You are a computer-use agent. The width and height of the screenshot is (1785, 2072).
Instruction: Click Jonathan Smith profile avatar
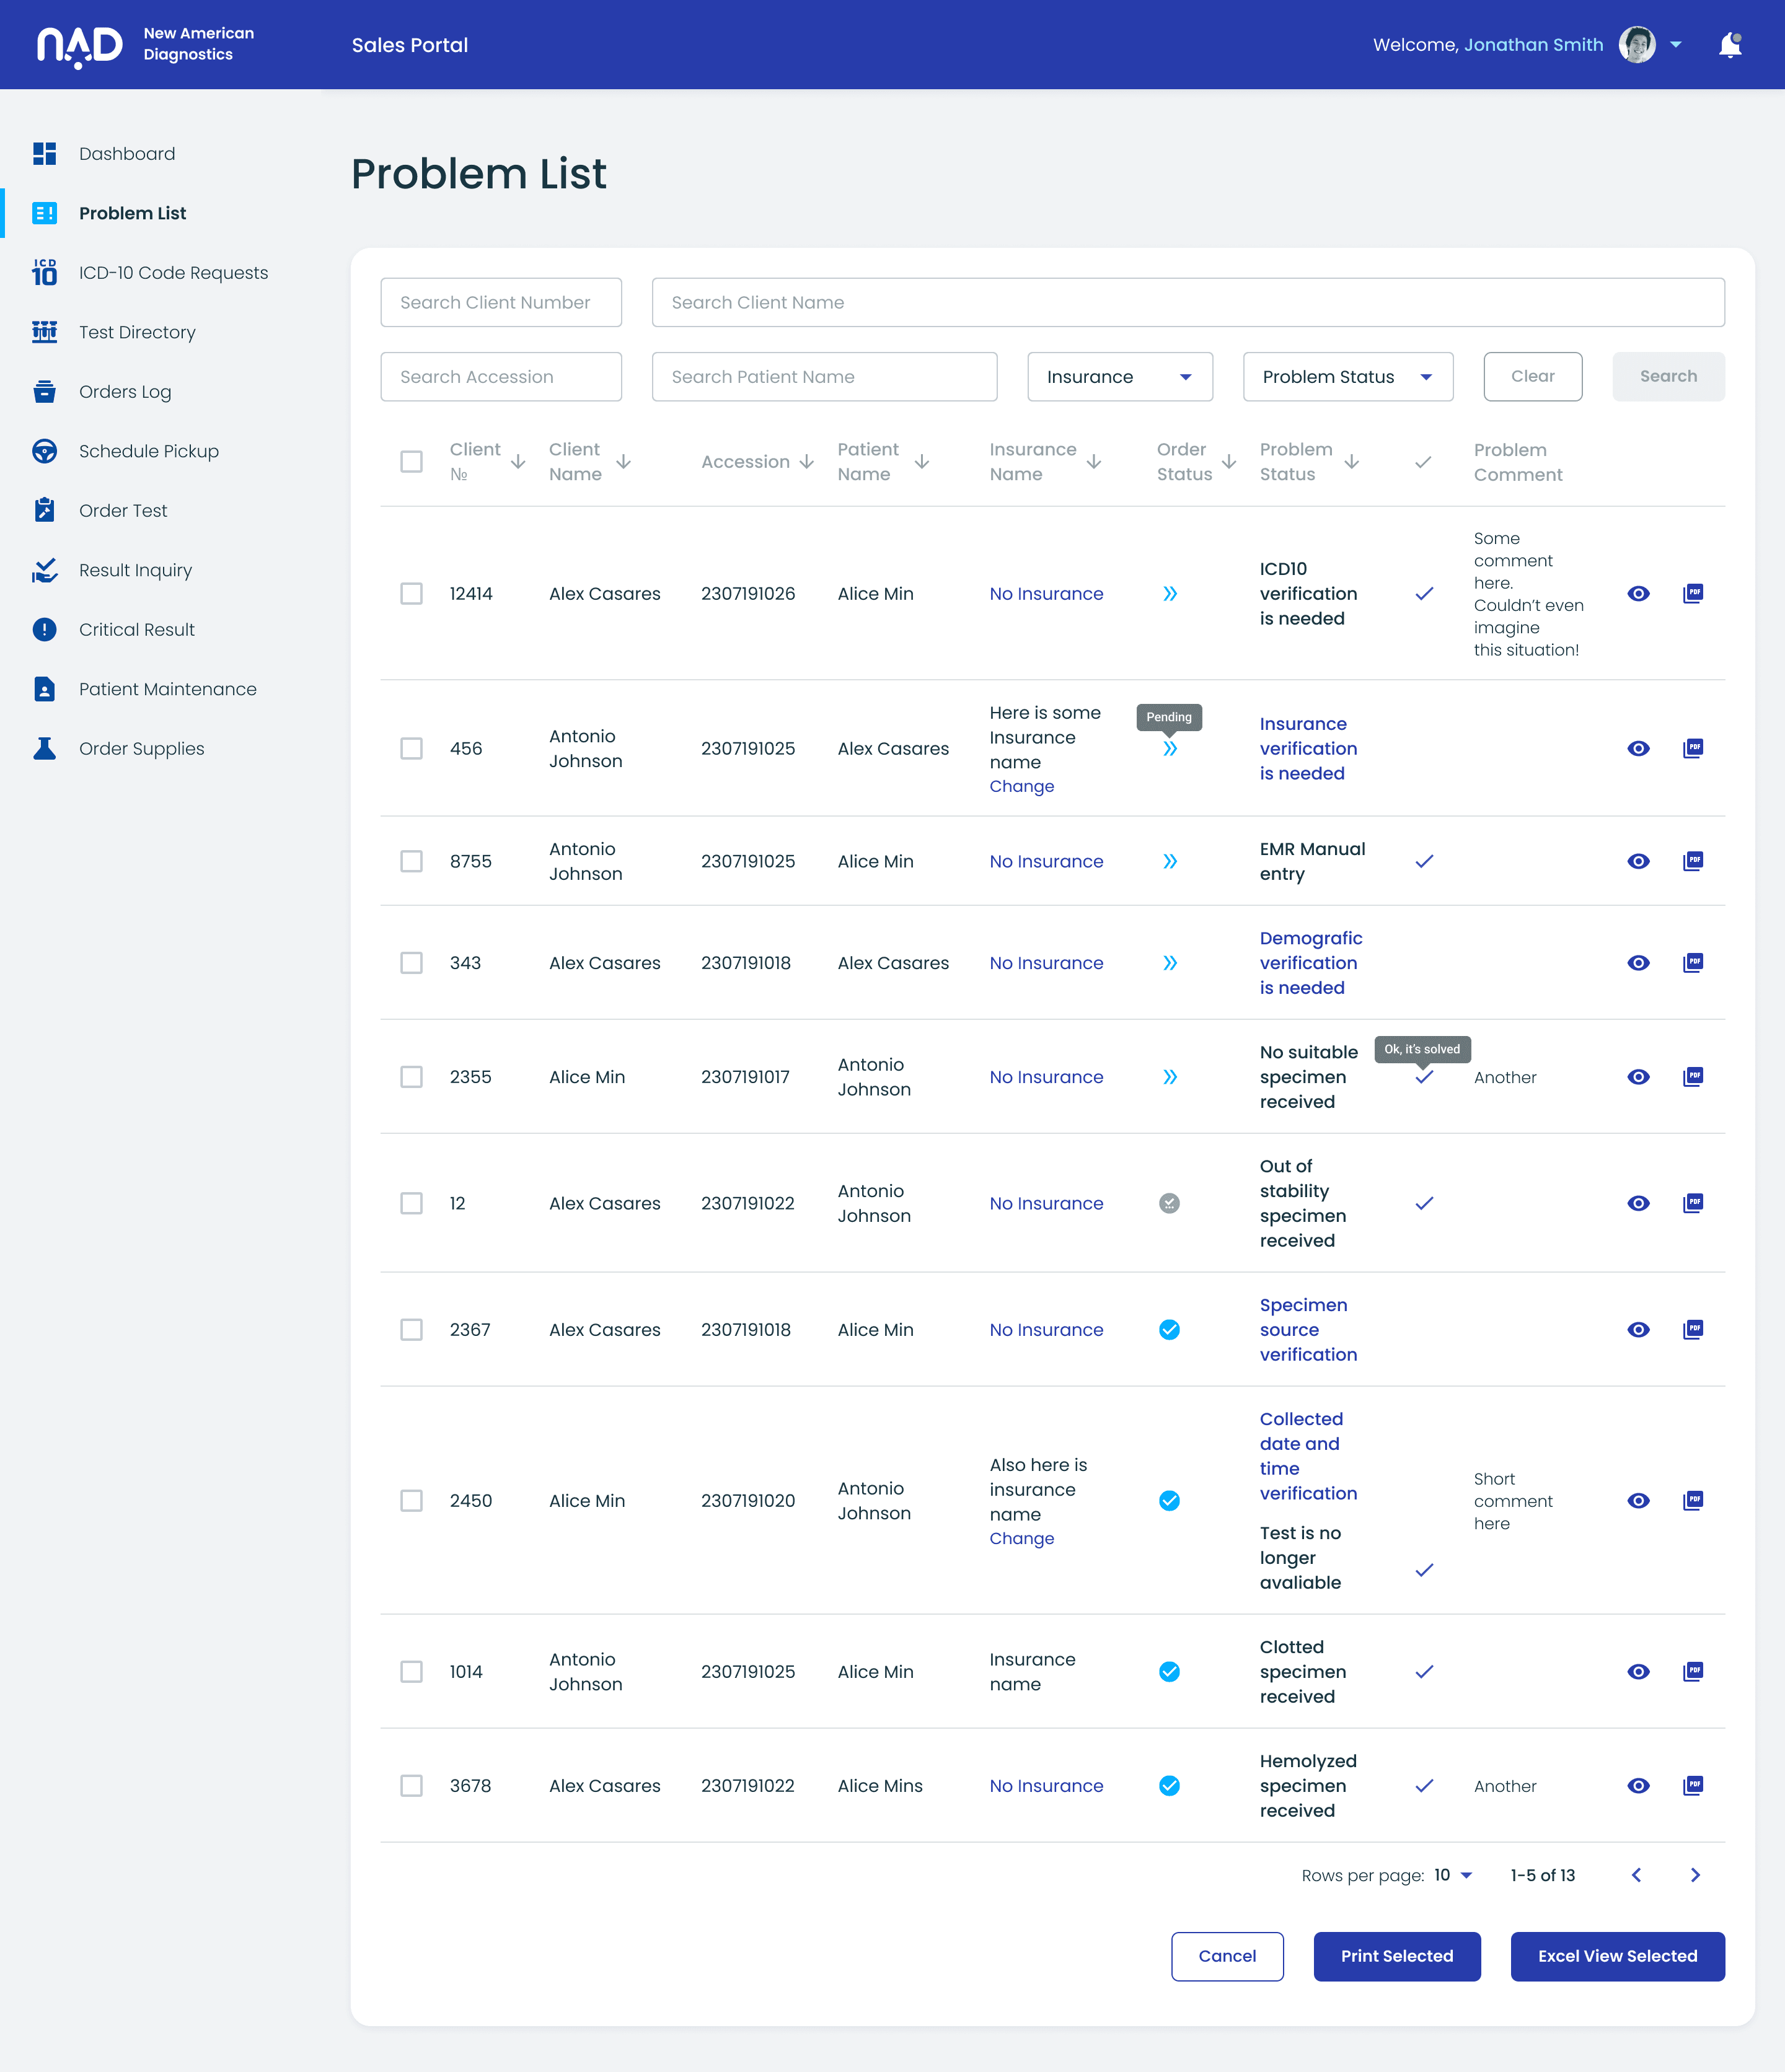[1637, 45]
